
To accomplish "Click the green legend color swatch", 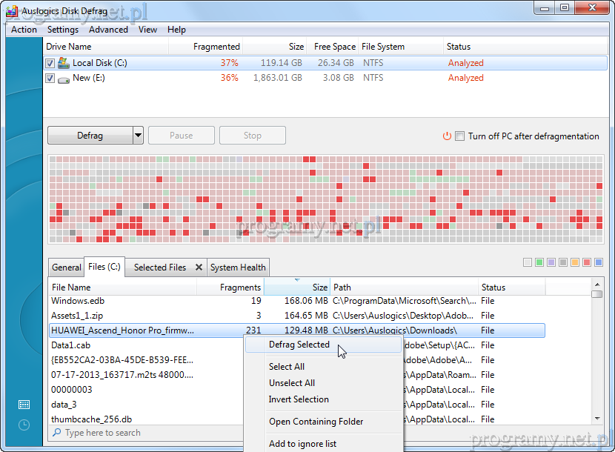I will (x=539, y=262).
